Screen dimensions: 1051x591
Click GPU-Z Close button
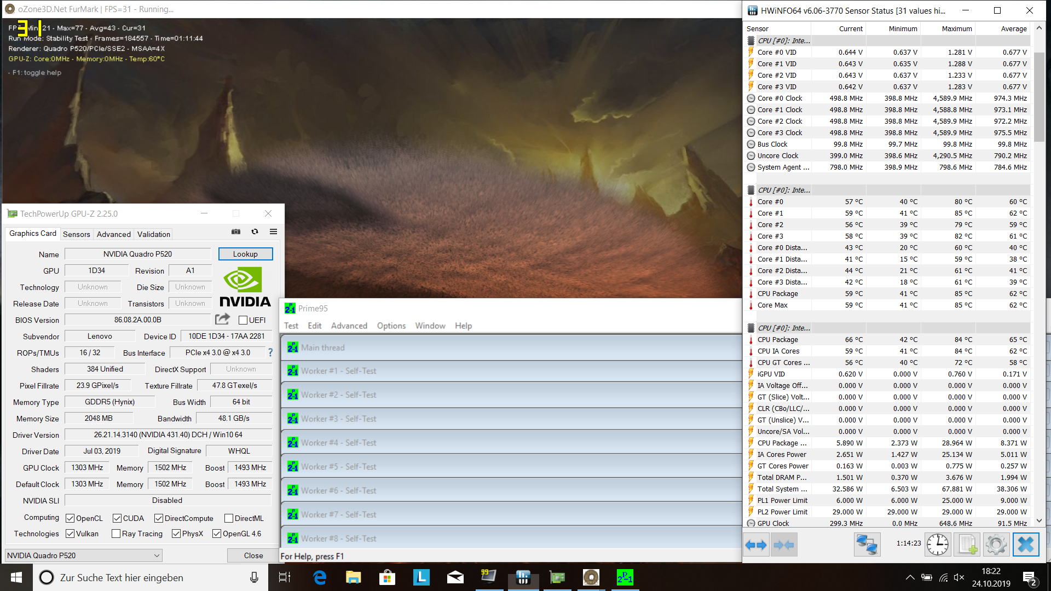(253, 555)
